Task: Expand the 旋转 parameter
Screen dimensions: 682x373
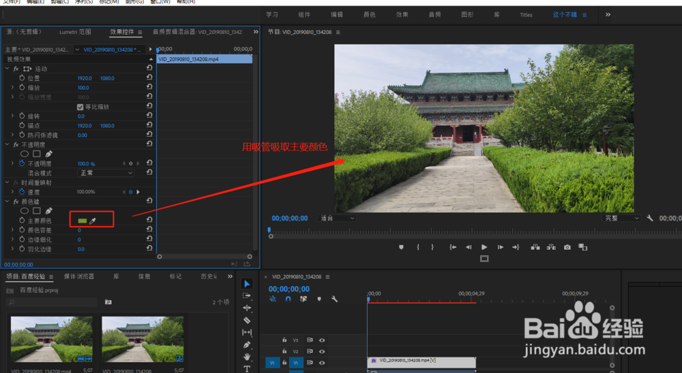Action: pyautogui.click(x=12, y=116)
